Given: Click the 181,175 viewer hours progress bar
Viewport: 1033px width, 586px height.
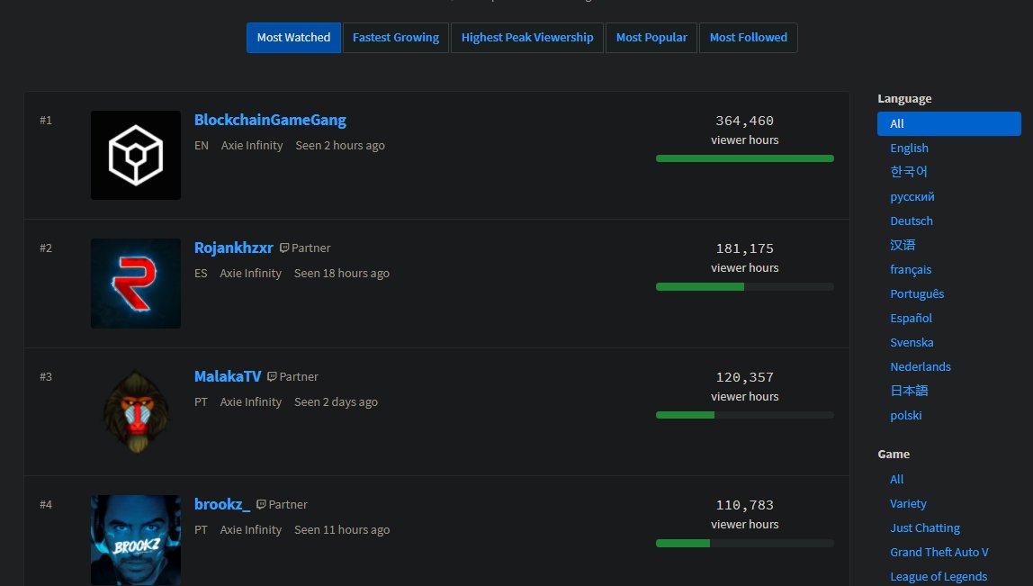Looking at the screenshot, I should click(x=744, y=287).
